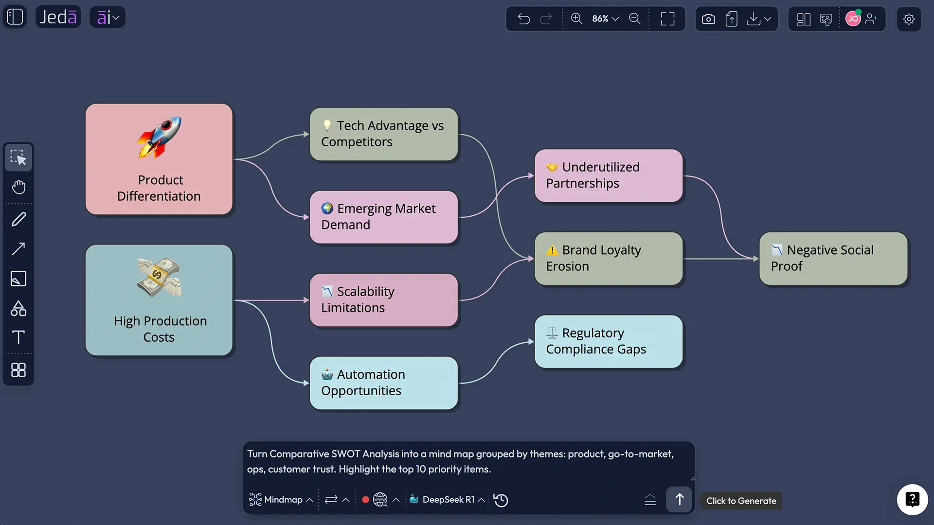Click the download icon

[754, 19]
